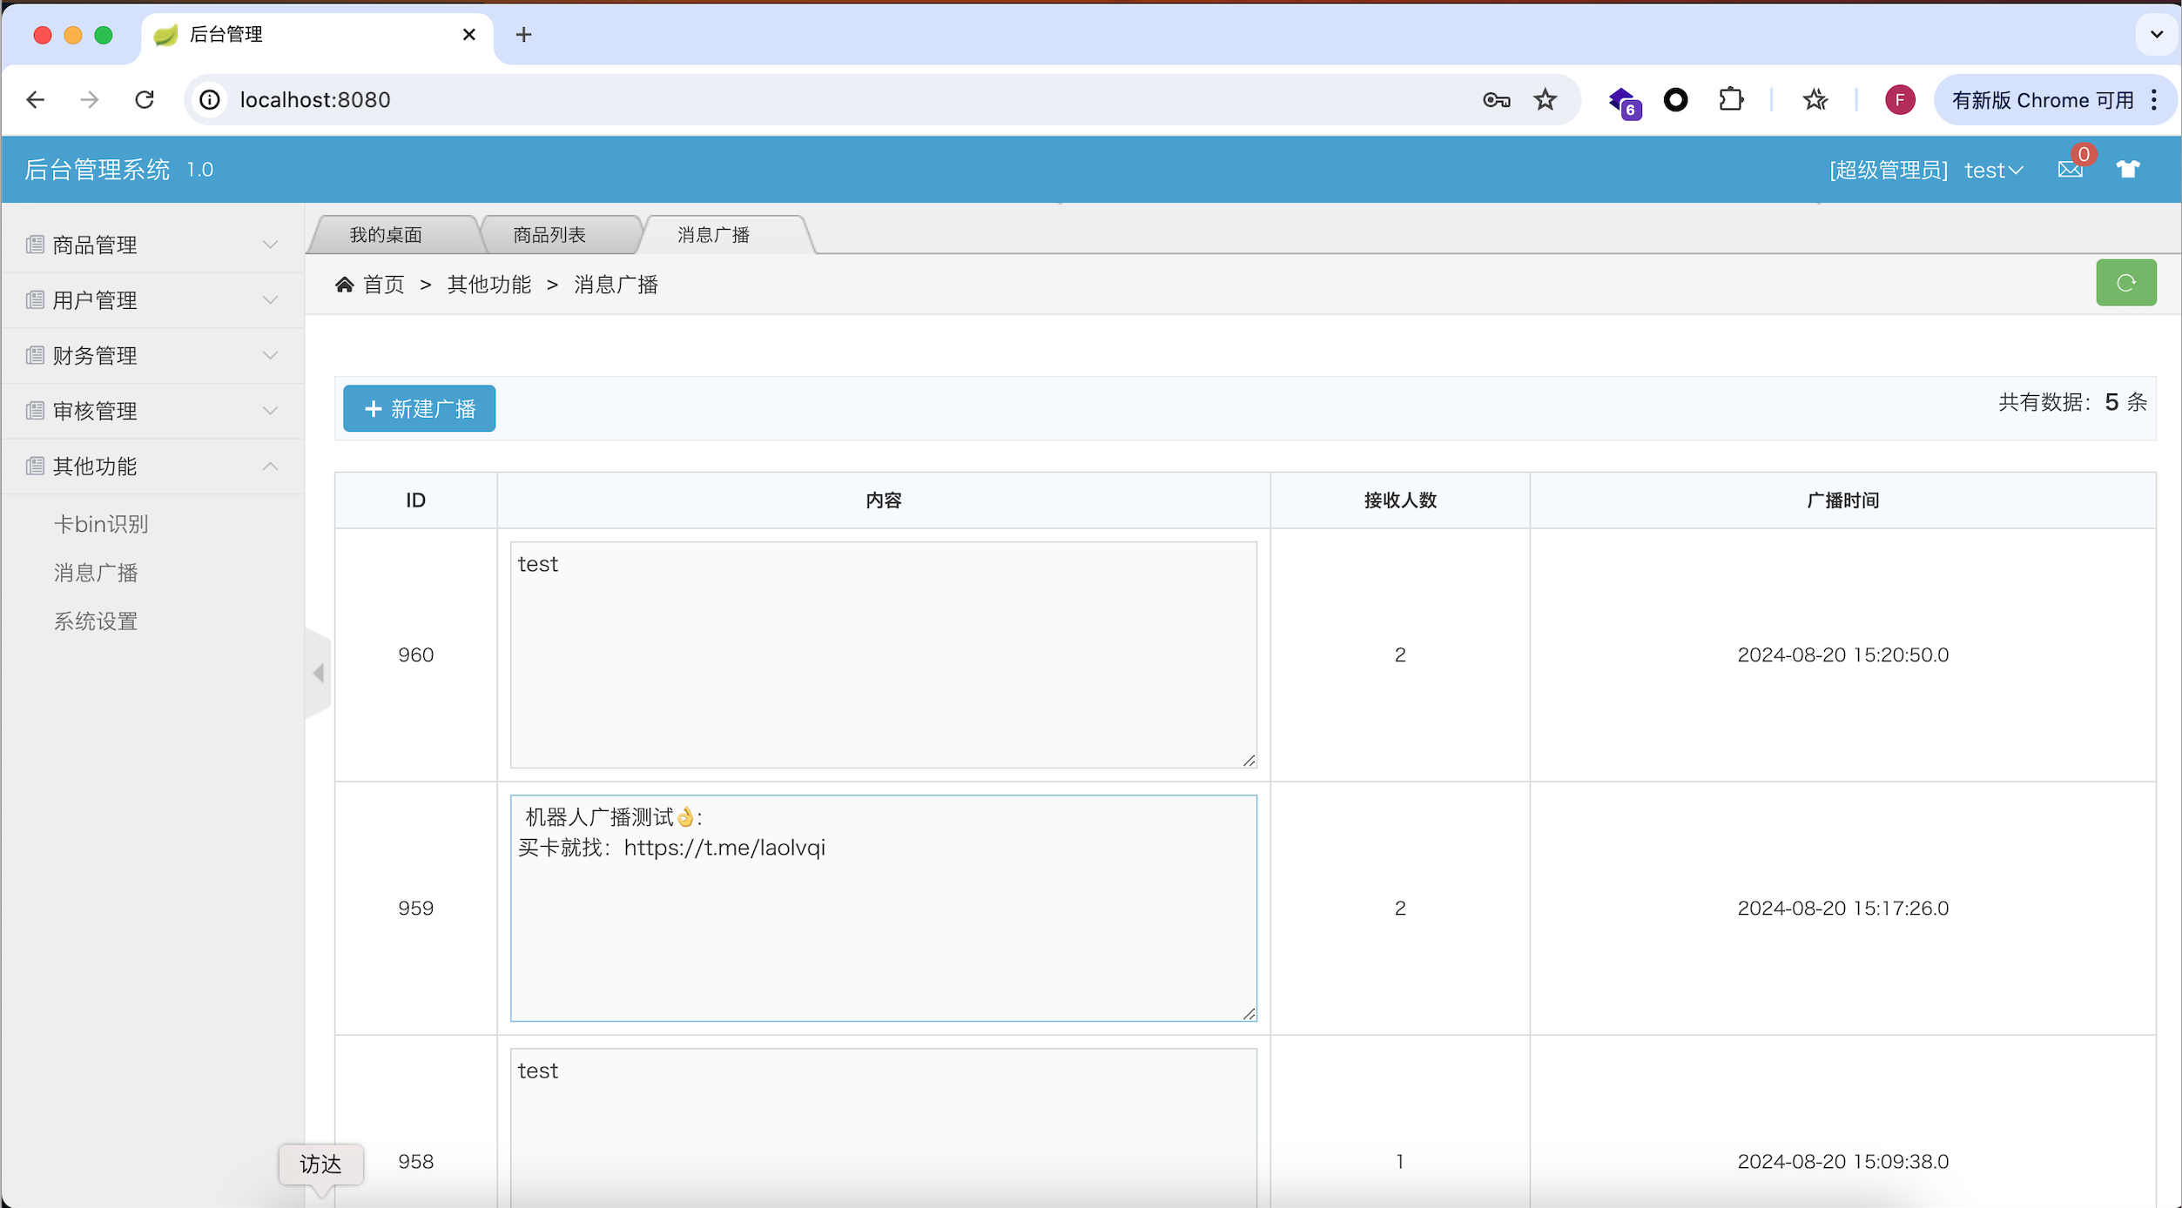Click the timestamp 2024-08-20 15:09:38.0
This screenshot has width=2182, height=1208.
(1842, 1161)
